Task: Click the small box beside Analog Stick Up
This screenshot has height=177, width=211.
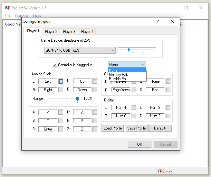Action: 95,81
